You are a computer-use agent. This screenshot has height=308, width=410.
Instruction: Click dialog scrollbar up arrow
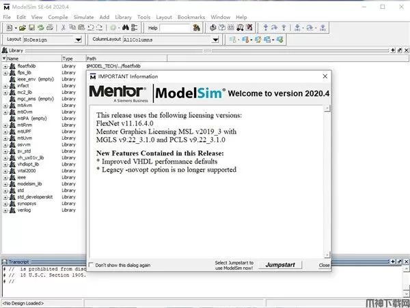(x=327, y=108)
